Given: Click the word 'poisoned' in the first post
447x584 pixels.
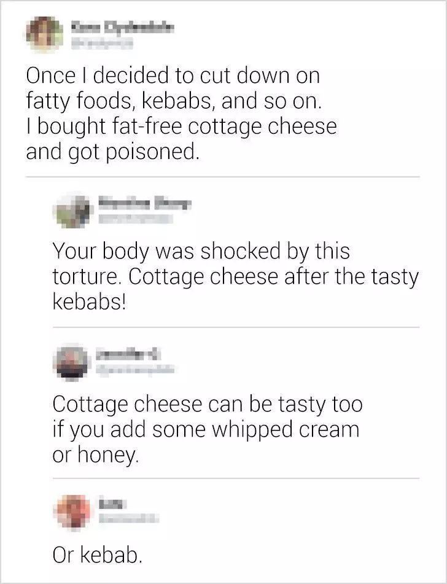Looking at the screenshot, I should [150, 152].
